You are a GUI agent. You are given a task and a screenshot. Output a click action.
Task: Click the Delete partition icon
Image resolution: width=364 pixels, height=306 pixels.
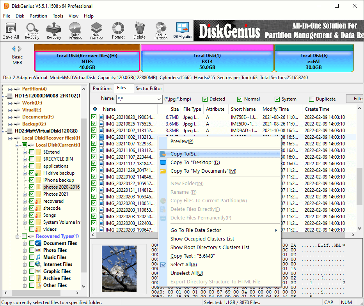click(140, 31)
